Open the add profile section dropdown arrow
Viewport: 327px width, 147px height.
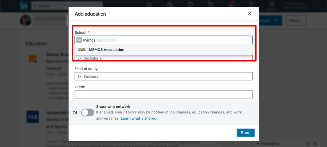(x=276, y=20)
